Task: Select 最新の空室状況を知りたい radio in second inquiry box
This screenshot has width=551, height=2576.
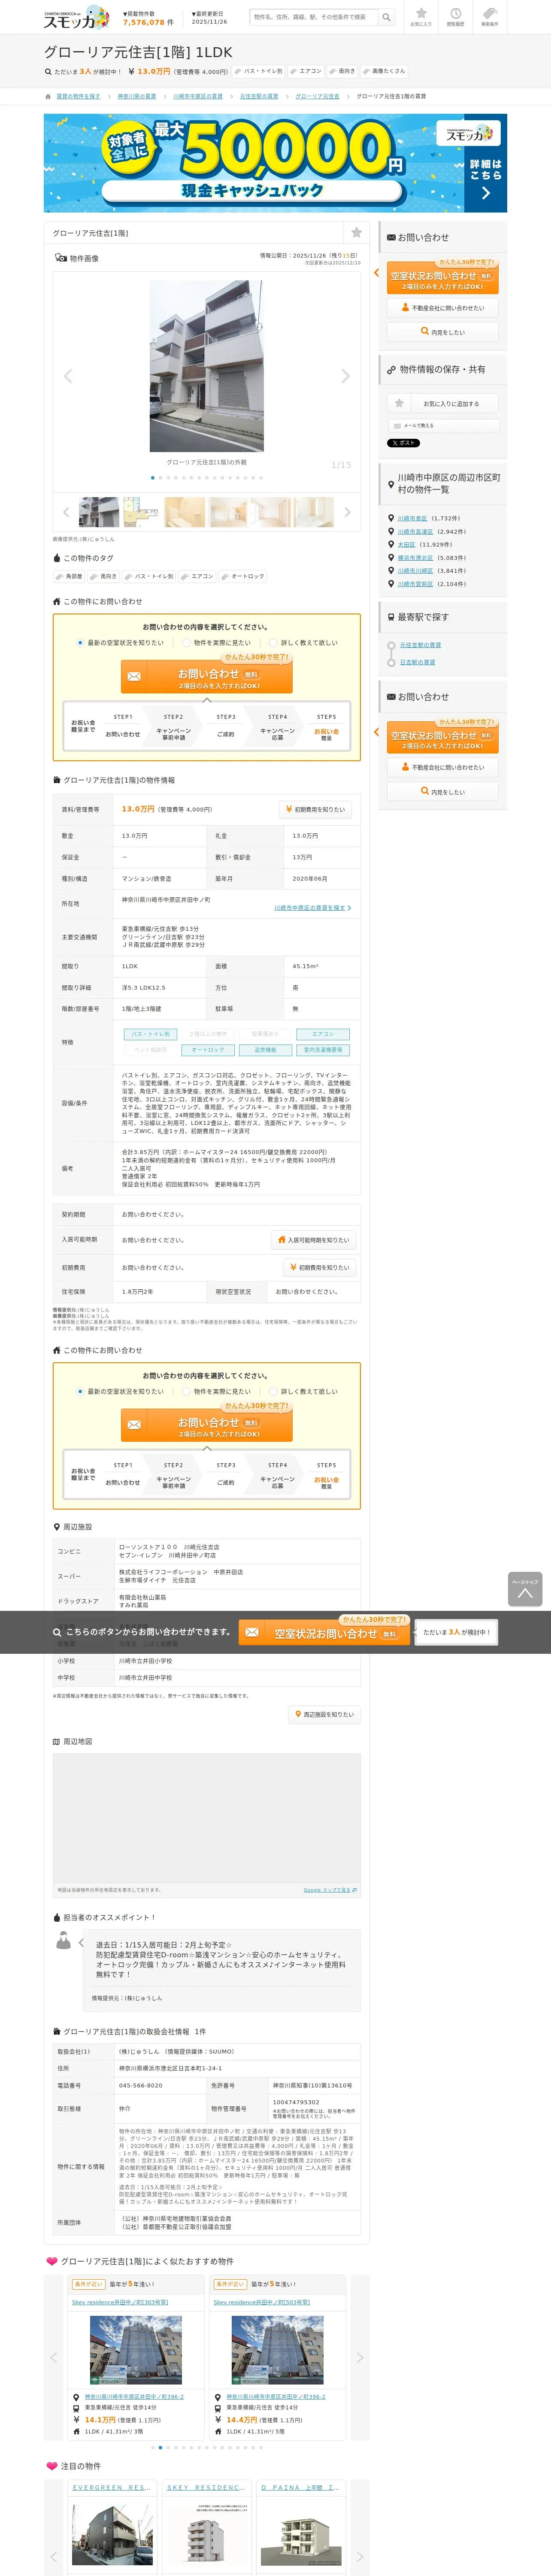Action: point(80,1391)
